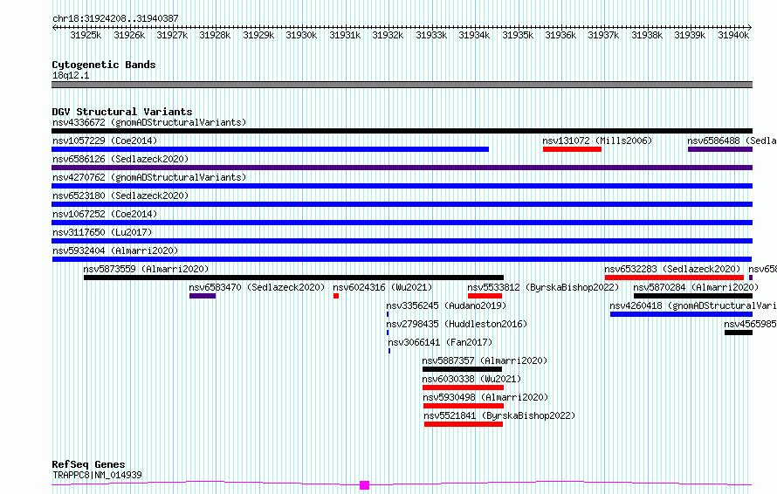Click the red nsv6532283 variant bar
This screenshot has height=494, width=777.
tap(675, 278)
